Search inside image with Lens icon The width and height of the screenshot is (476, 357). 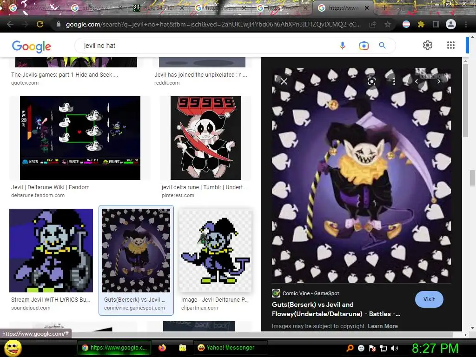tap(372, 81)
